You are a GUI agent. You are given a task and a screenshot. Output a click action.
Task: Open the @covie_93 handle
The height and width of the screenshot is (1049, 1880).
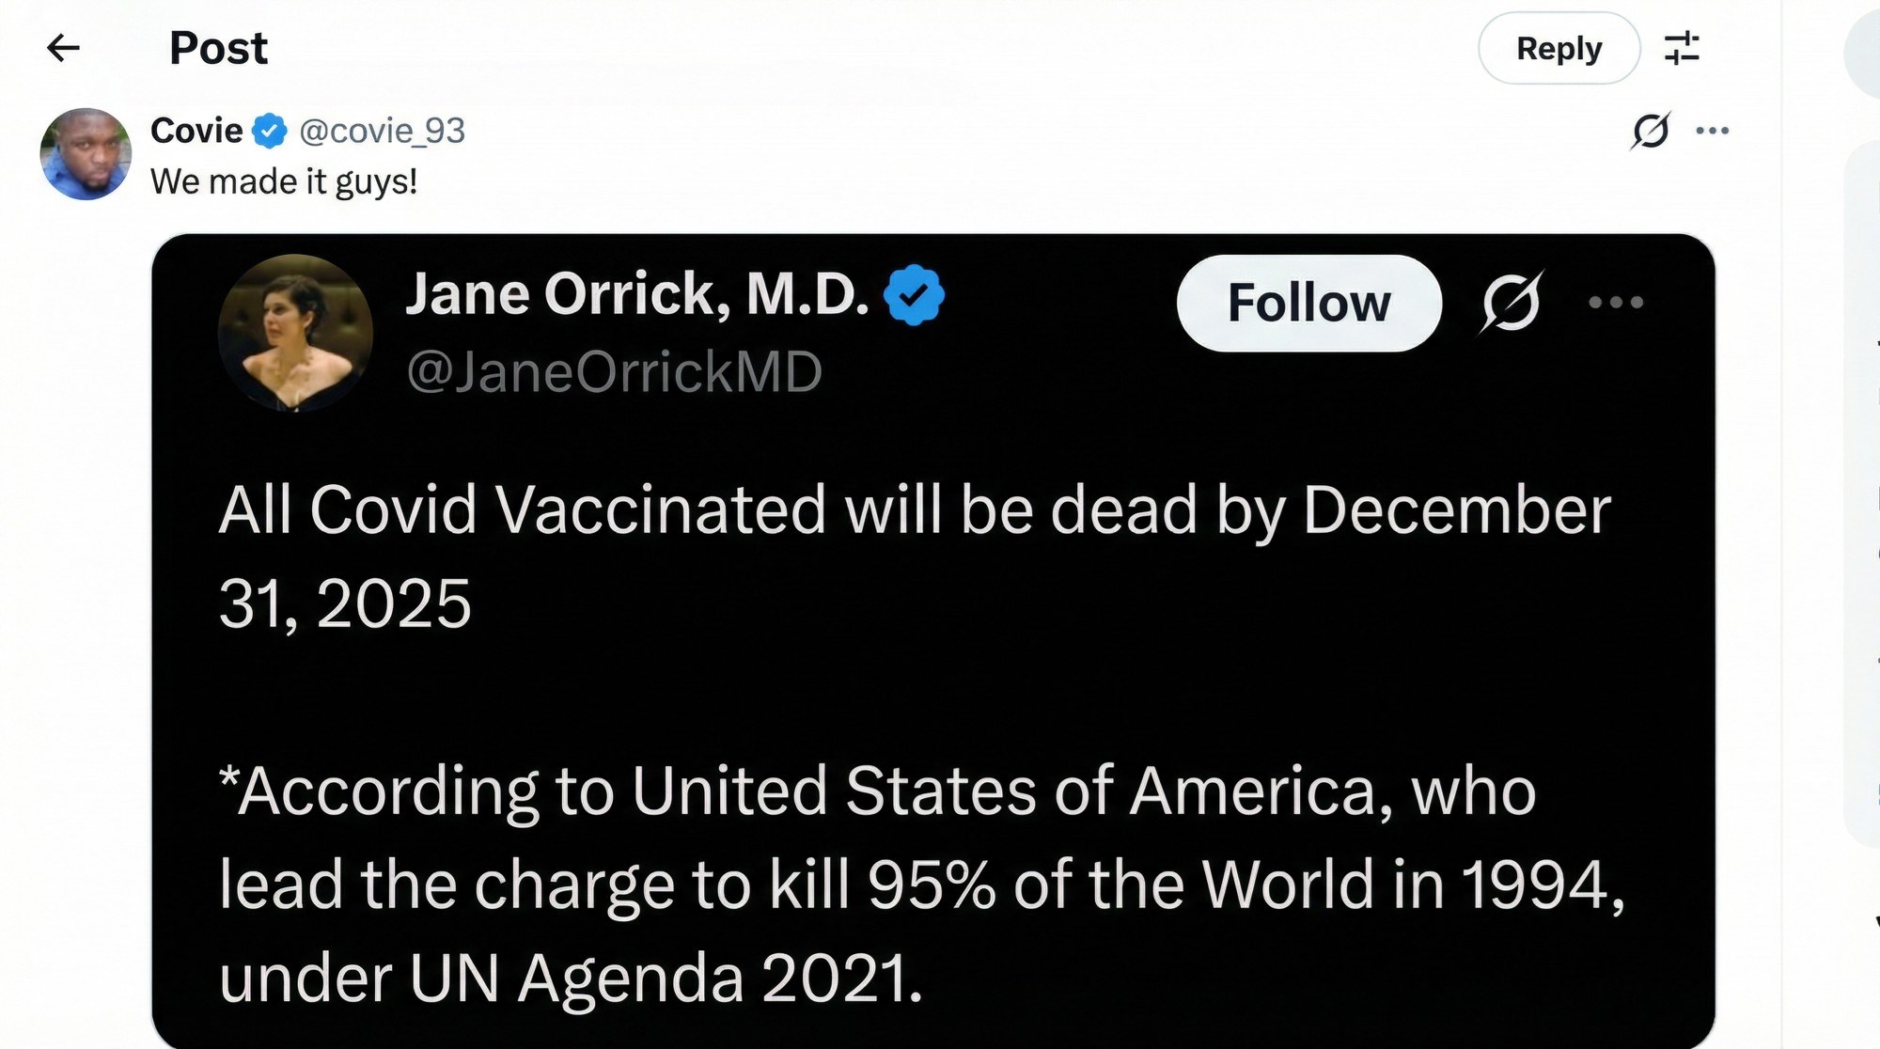382,131
